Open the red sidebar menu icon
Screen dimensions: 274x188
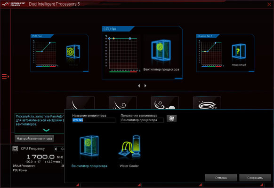pyautogui.click(x=6, y=77)
